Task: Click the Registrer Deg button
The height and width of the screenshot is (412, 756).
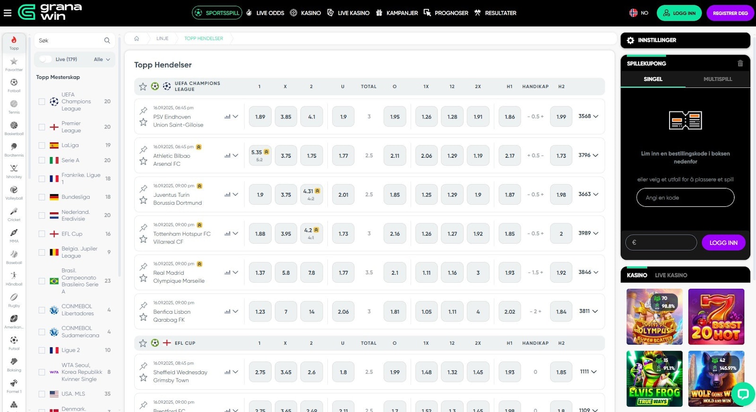Action: (x=730, y=13)
